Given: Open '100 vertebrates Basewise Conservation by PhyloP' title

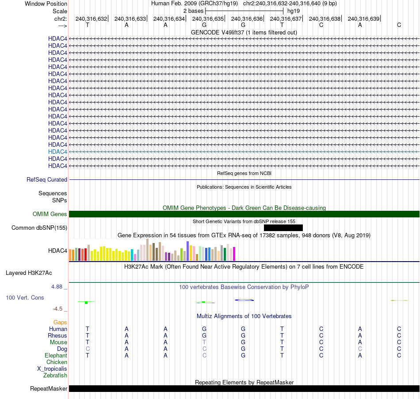Looking at the screenshot, I should pos(244,287).
